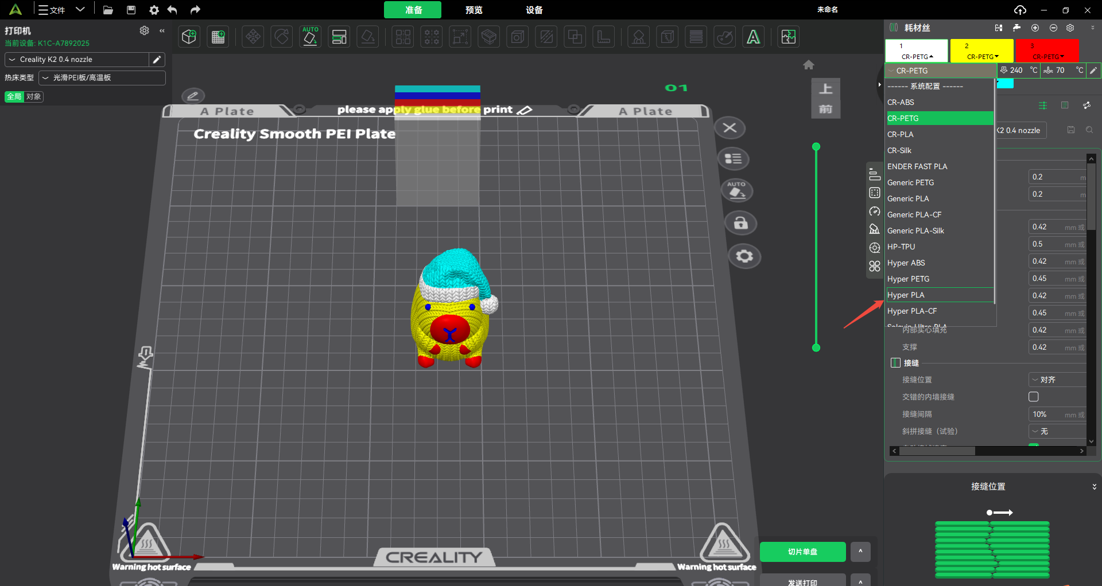Toggle the 接缝 section icon checkbox
The height and width of the screenshot is (586, 1102).
[895, 363]
